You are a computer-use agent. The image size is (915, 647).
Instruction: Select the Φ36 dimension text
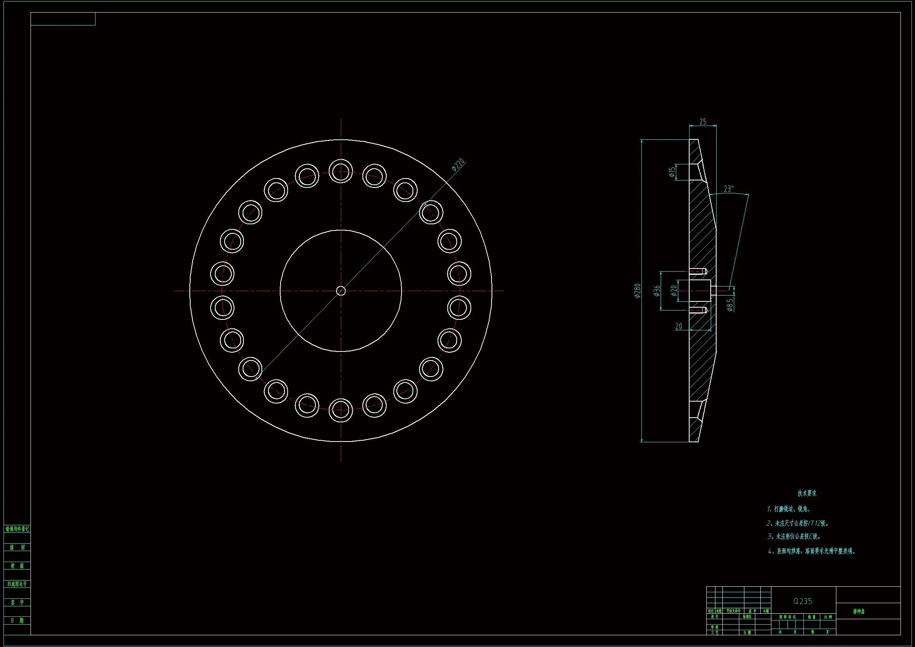point(657,290)
